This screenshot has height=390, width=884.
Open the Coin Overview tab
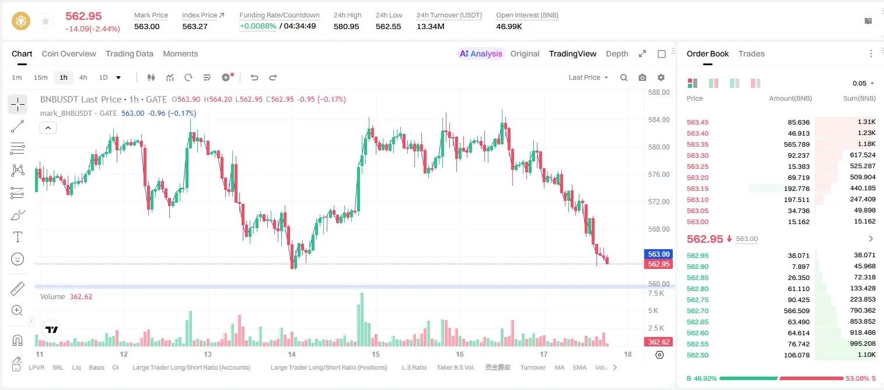[x=69, y=54]
